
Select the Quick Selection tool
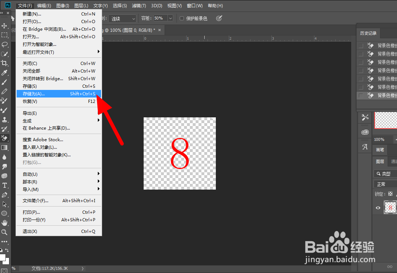[4, 54]
